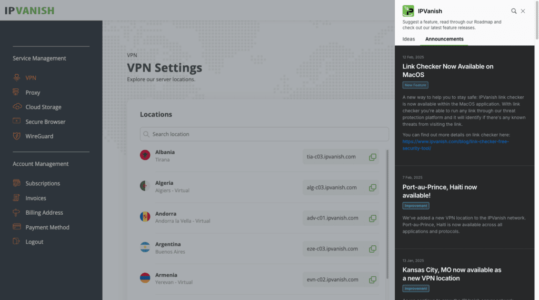539x300 pixels.
Task: Click the New Feature tag
Action: point(415,85)
